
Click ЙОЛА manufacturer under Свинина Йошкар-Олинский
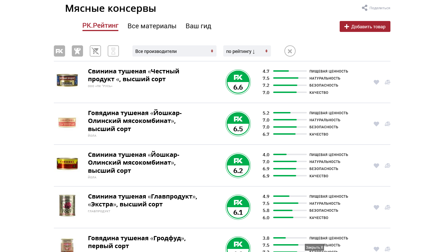click(x=92, y=178)
